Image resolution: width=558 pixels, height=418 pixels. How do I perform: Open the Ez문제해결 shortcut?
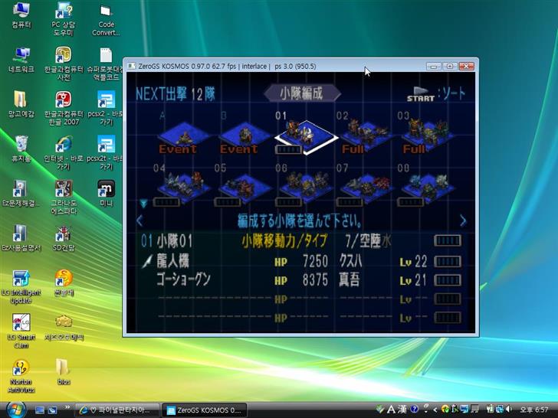[21, 194]
